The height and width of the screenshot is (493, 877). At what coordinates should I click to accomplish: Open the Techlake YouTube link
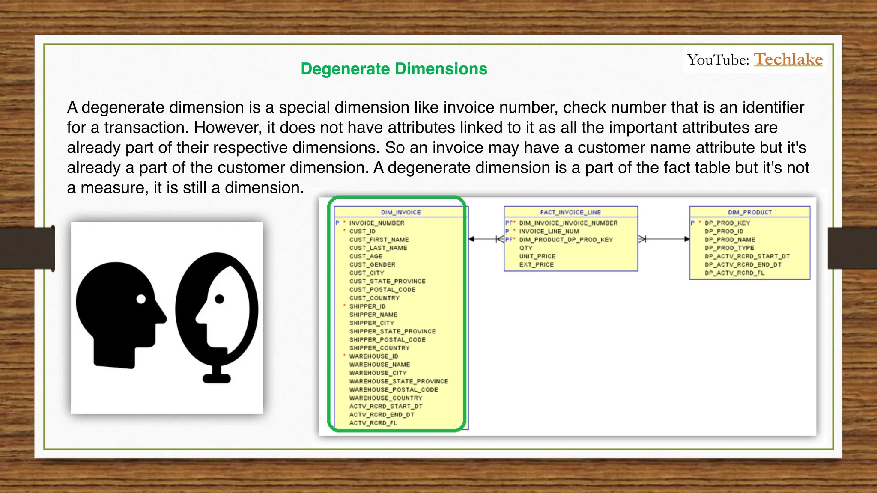[x=788, y=59]
